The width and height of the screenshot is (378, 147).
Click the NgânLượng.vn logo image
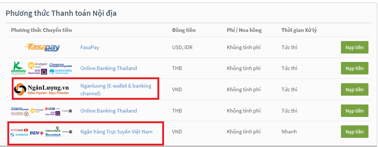[41, 89]
